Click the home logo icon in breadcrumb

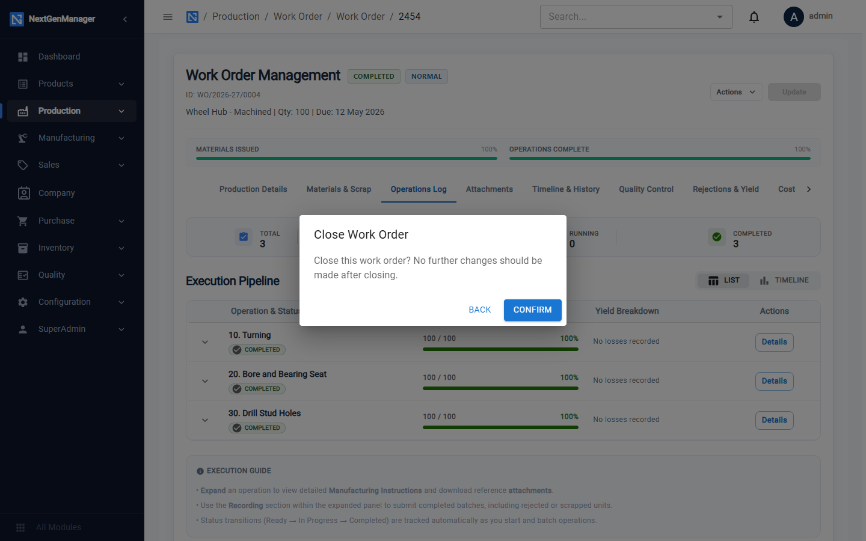[192, 17]
